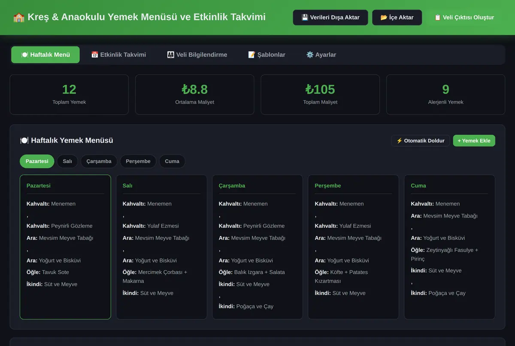
Task: Click the Verileri Dışa Aktar export button
Action: point(330,18)
